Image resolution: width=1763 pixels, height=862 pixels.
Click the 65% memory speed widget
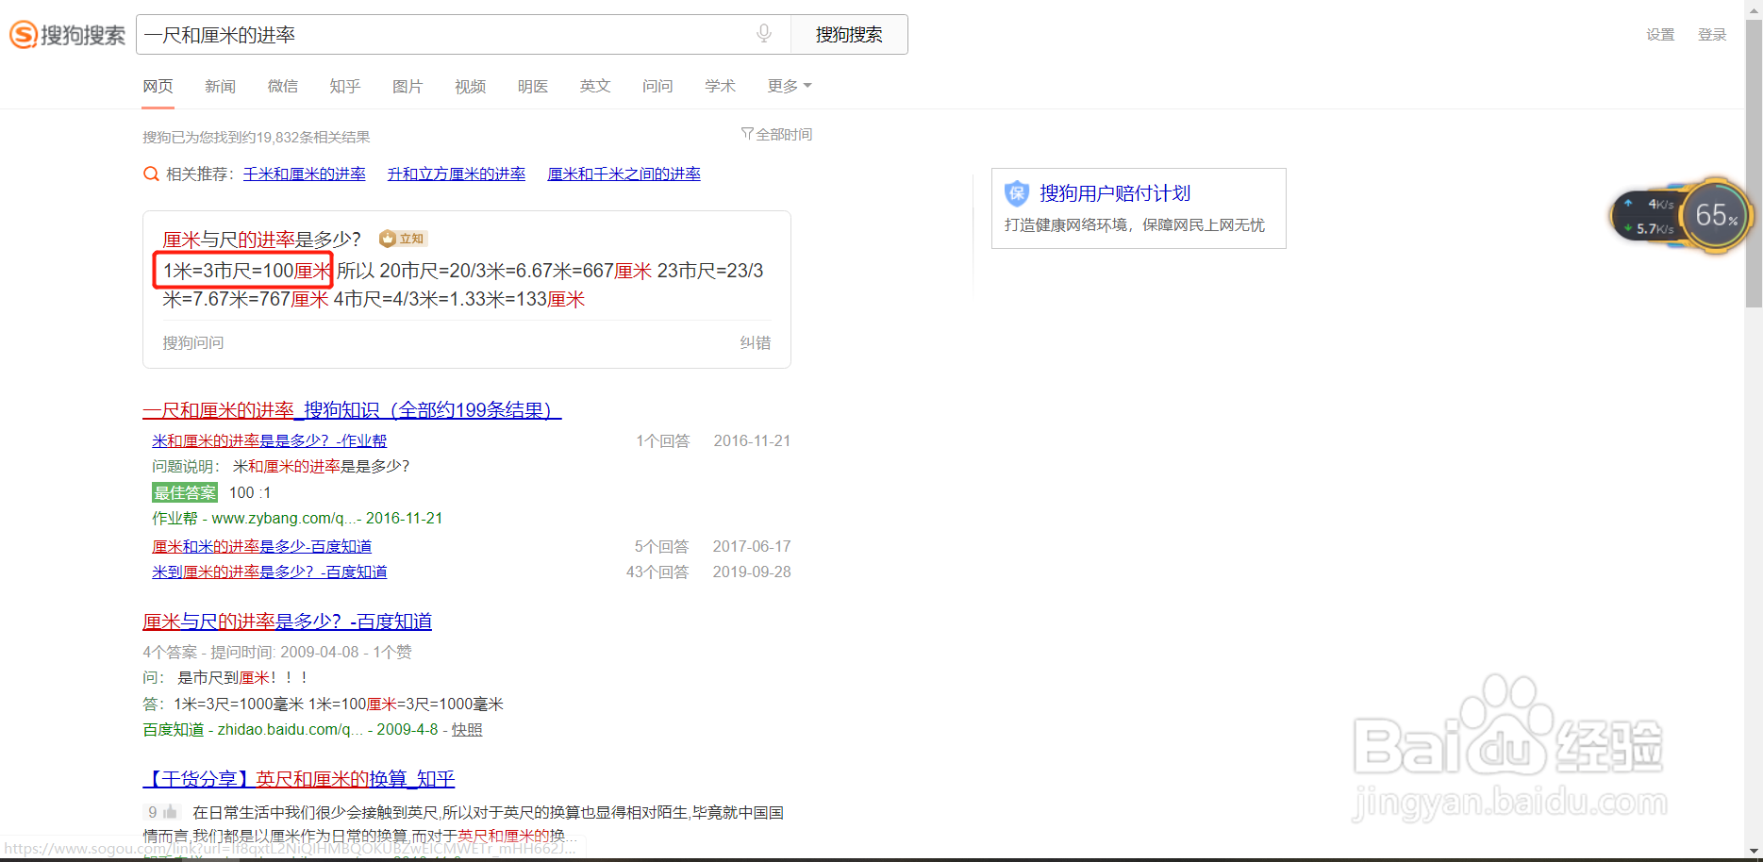tap(1717, 216)
